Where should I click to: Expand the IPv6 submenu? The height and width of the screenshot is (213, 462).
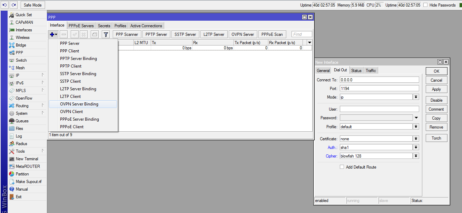(x=43, y=83)
